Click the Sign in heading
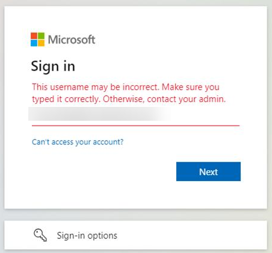272x253 pixels. pyautogui.click(x=53, y=66)
